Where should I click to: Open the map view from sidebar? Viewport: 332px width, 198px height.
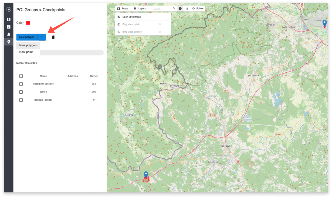[x=9, y=20]
